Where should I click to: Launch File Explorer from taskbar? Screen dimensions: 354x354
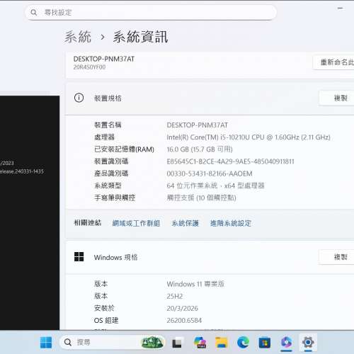click(x=221, y=343)
